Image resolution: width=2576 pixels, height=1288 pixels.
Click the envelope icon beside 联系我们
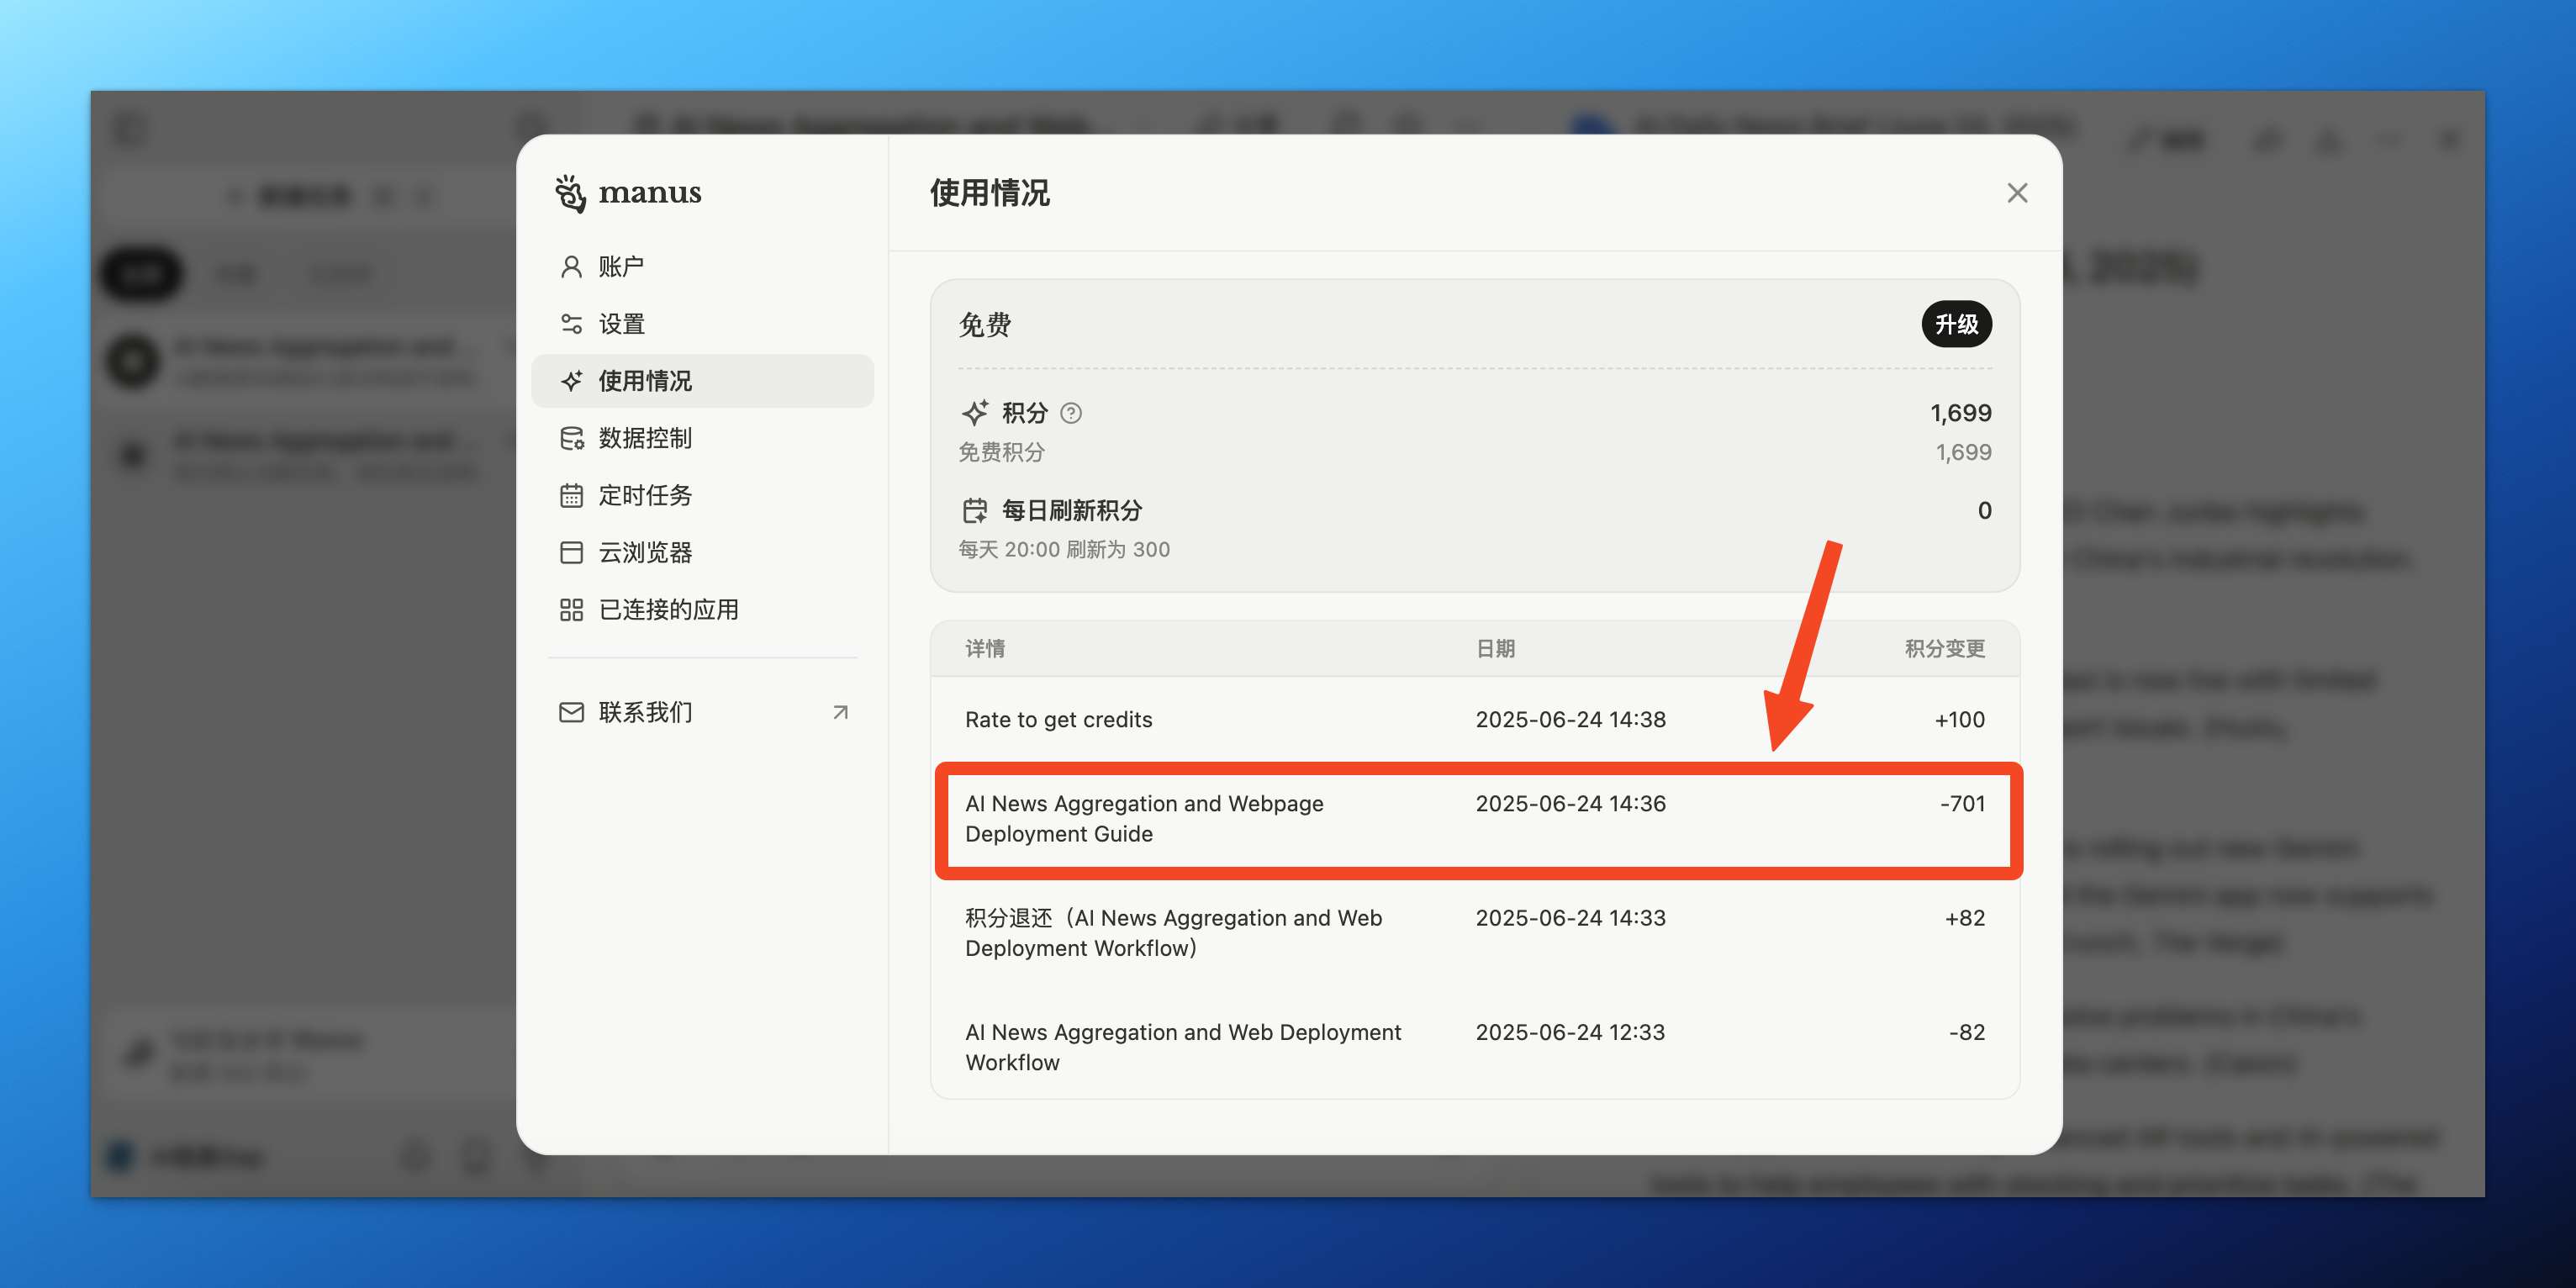point(570,711)
